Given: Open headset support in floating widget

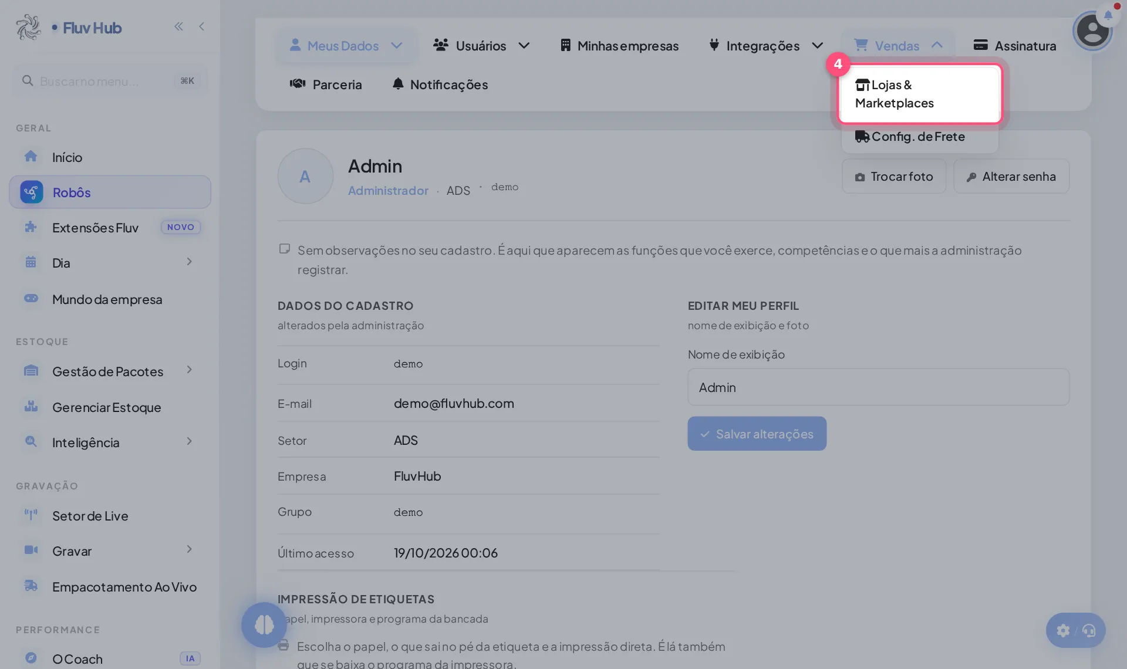Looking at the screenshot, I should pyautogui.click(x=1089, y=631).
